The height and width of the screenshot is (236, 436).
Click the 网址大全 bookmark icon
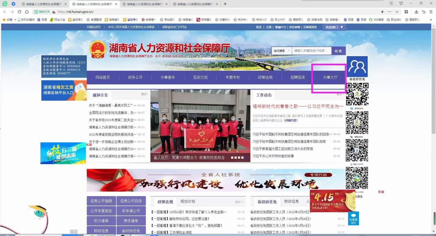[x=51, y=20]
